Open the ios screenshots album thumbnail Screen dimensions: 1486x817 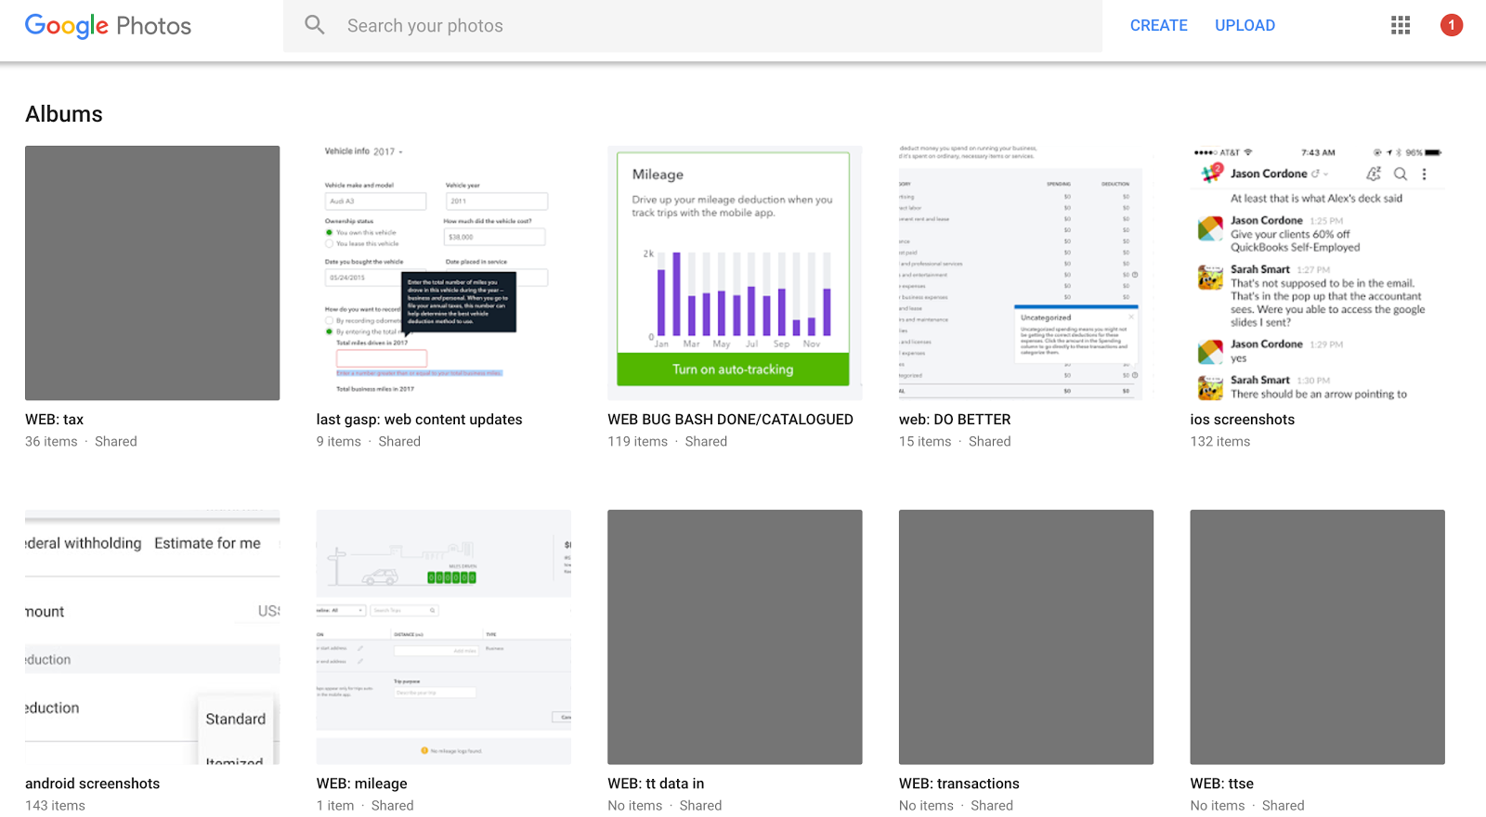pyautogui.click(x=1318, y=273)
